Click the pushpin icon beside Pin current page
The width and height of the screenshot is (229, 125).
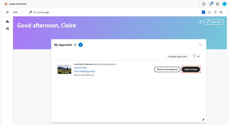[30, 12]
